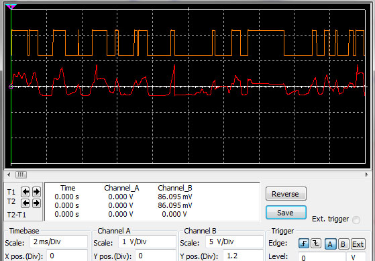Click the horizontal scrollbar thumb
The width and height of the screenshot is (375, 261).
[21, 174]
